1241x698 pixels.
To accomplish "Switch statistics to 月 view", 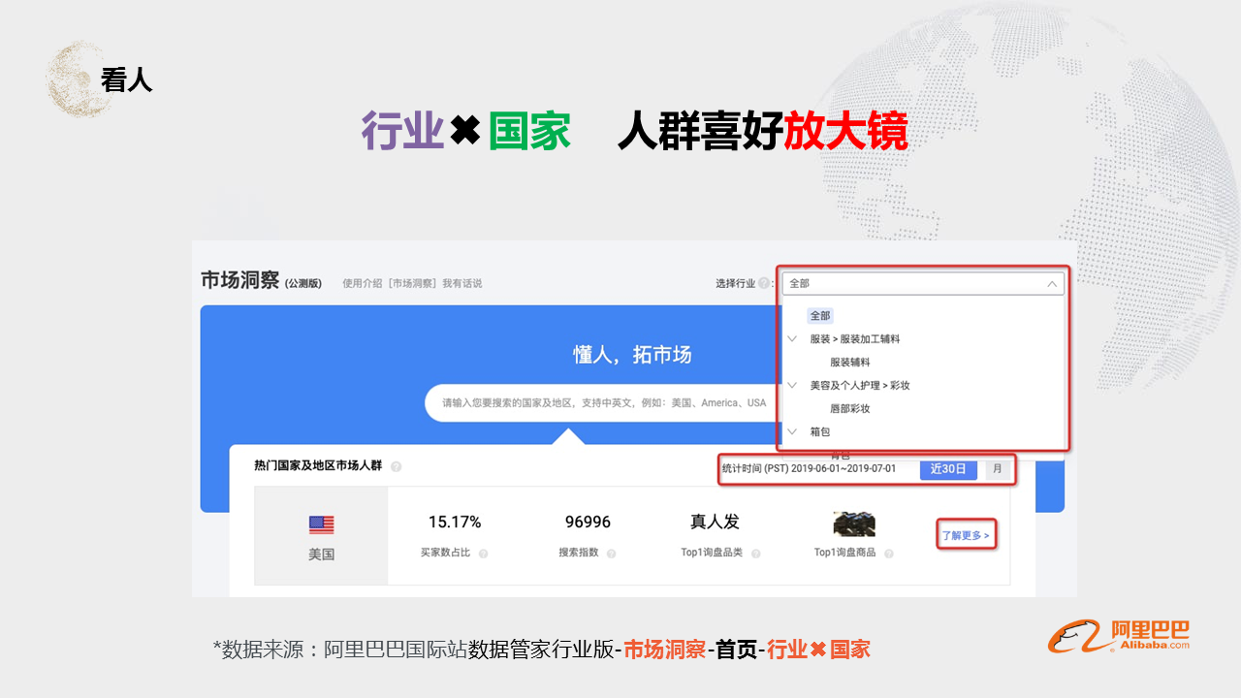I will (998, 469).
